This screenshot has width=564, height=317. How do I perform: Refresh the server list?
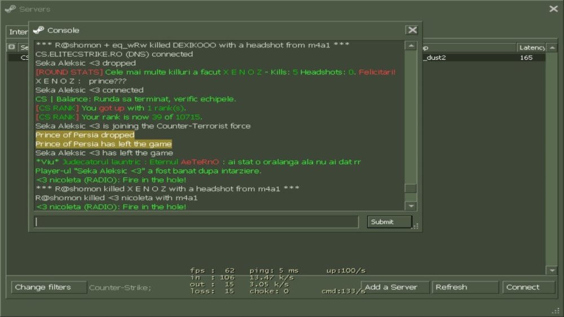tap(465, 287)
